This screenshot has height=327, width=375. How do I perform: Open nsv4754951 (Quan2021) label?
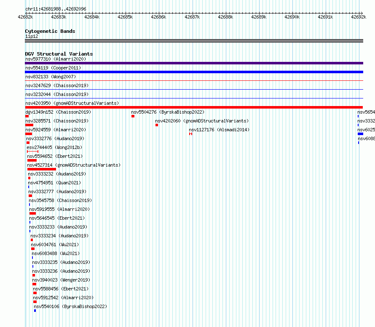click(54, 183)
